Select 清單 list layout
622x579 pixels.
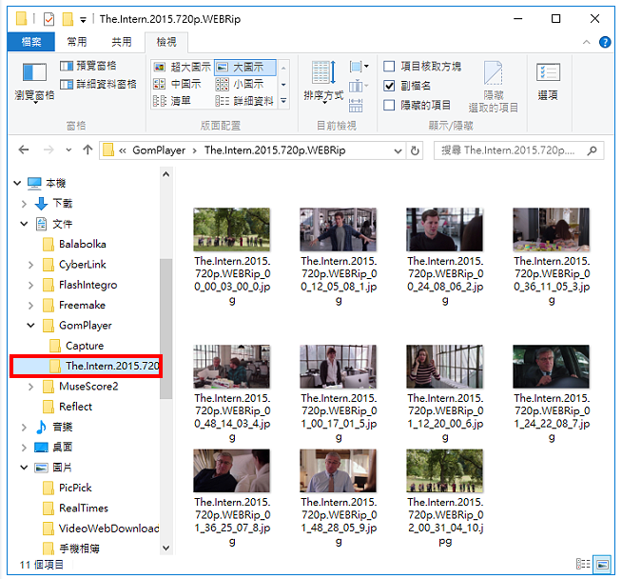172,101
